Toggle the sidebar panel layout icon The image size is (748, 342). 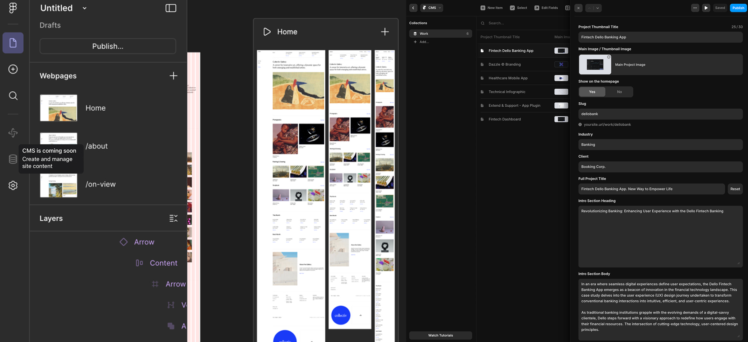pyautogui.click(x=171, y=8)
